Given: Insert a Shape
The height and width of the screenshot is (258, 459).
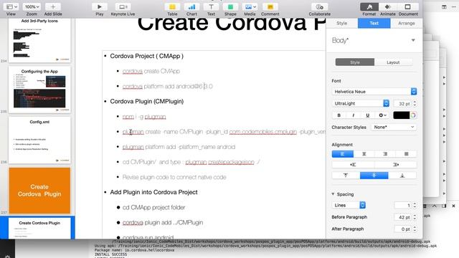Looking at the screenshot, I should tap(230, 6).
